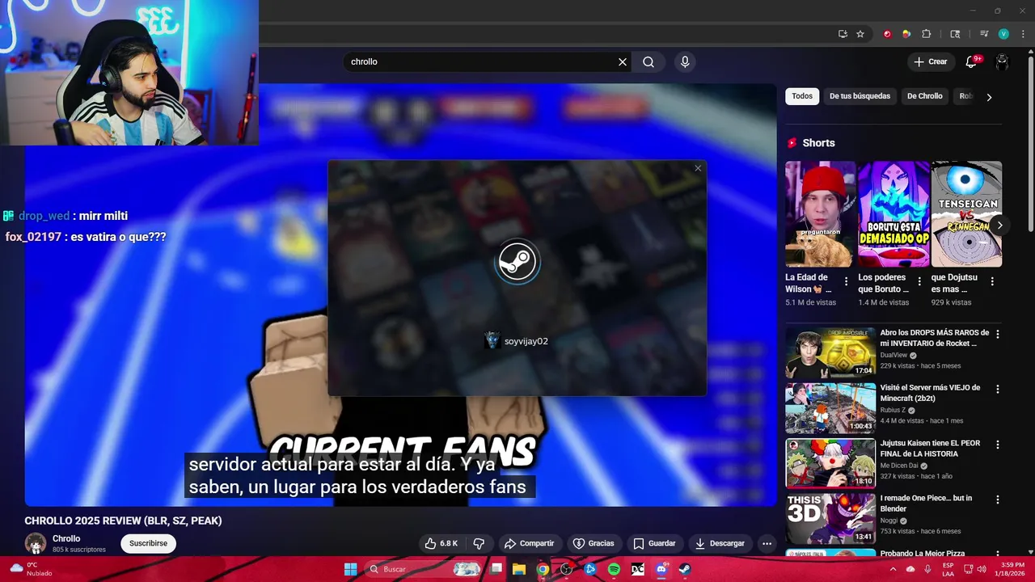Like the video with 6.8 K thumbs up
Viewport: 1035px width, 582px height.
441,543
